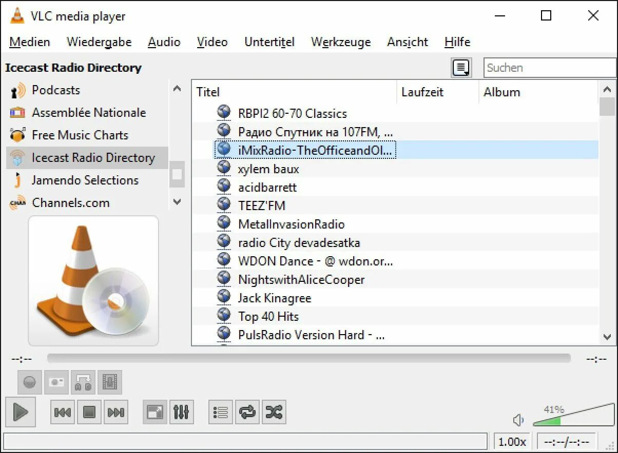This screenshot has height=453, width=618.
Task: Click the elapsed/total time display
Action: [x=566, y=441]
